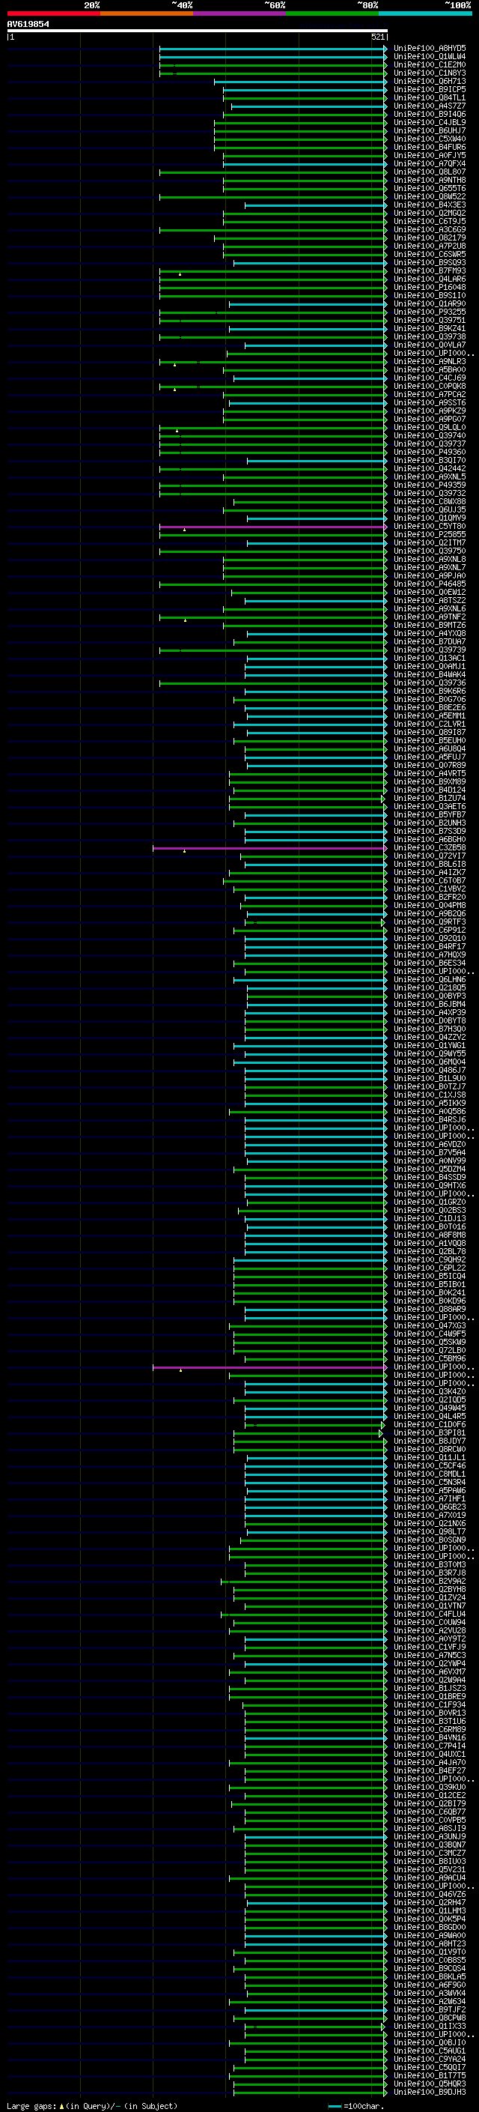The image size is (479, 2112).
Task: Click the cyan ~100% legend segment
Action: click(x=426, y=13)
